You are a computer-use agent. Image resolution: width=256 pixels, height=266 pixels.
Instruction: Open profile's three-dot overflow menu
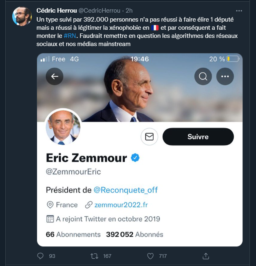point(225,76)
